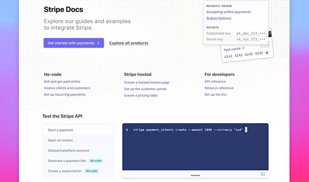Open recently viewed Accepting online payments
Screen dimensions: 309x182
click(228, 12)
